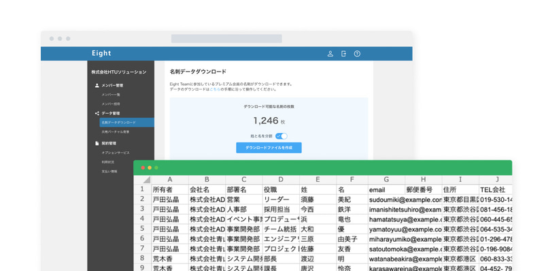The image size is (544, 271).
Task: Click the データ管理 section heading
Action: click(111, 113)
